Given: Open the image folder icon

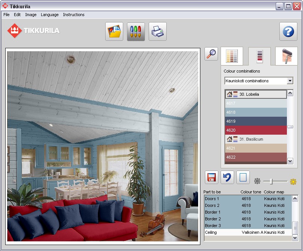Looking at the screenshot, I should tap(114, 31).
